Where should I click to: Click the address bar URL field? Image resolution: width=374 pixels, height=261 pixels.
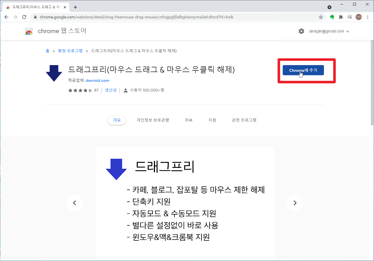click(167, 17)
